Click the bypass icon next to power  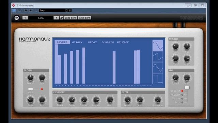(x=19, y=11)
